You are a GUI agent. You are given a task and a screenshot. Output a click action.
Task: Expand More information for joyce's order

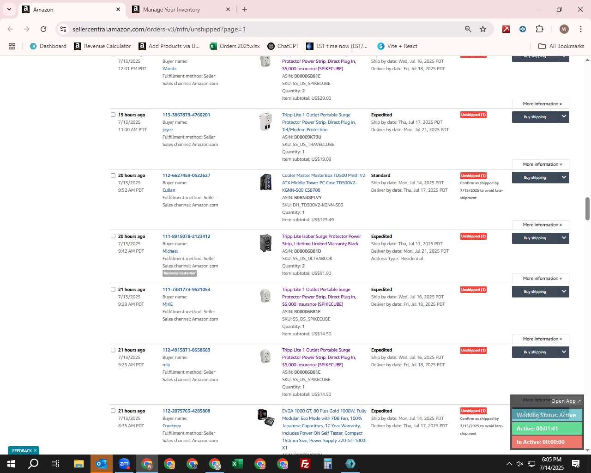pos(541,164)
